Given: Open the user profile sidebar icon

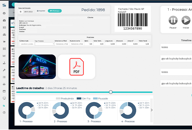Looking at the screenshot, I should [4, 13].
